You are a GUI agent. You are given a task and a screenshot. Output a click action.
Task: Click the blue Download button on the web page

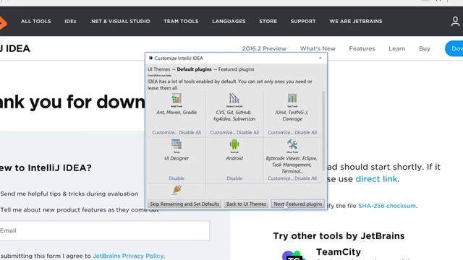point(454,48)
